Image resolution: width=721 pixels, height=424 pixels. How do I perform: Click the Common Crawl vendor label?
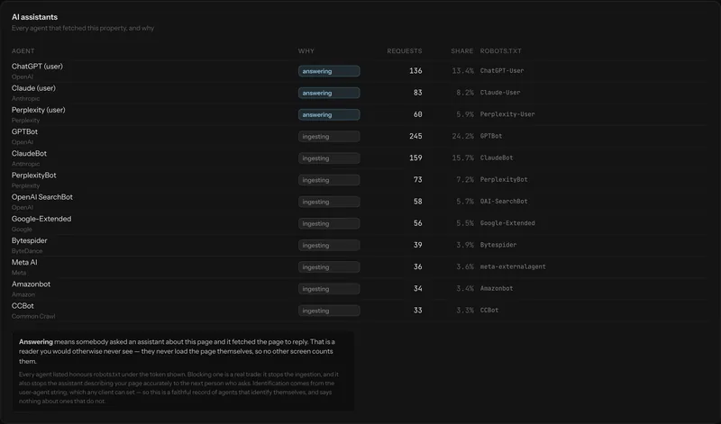click(x=33, y=317)
